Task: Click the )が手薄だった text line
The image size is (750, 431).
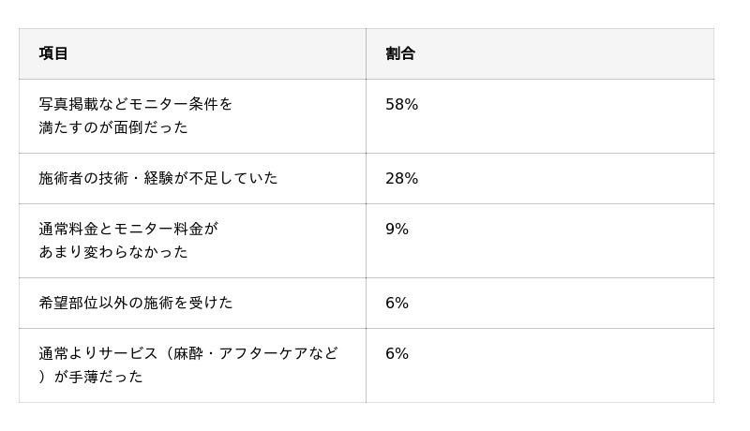Action: (x=91, y=377)
